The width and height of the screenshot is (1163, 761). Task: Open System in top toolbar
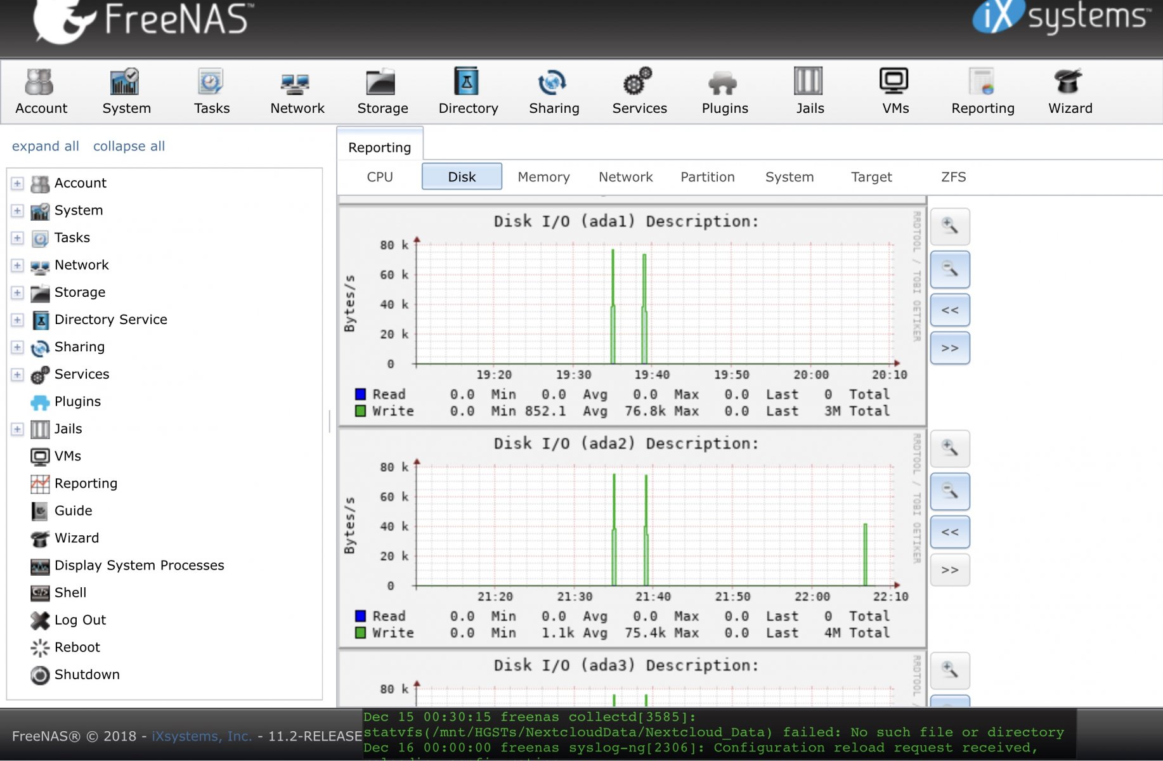pyautogui.click(x=126, y=92)
